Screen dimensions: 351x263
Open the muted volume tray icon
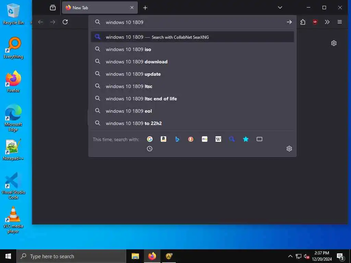point(306,256)
